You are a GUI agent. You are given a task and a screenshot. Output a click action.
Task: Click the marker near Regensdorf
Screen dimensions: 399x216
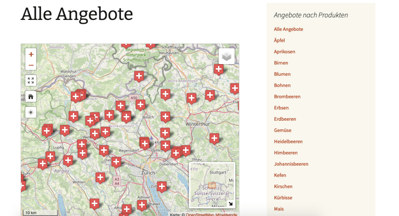click(x=103, y=150)
